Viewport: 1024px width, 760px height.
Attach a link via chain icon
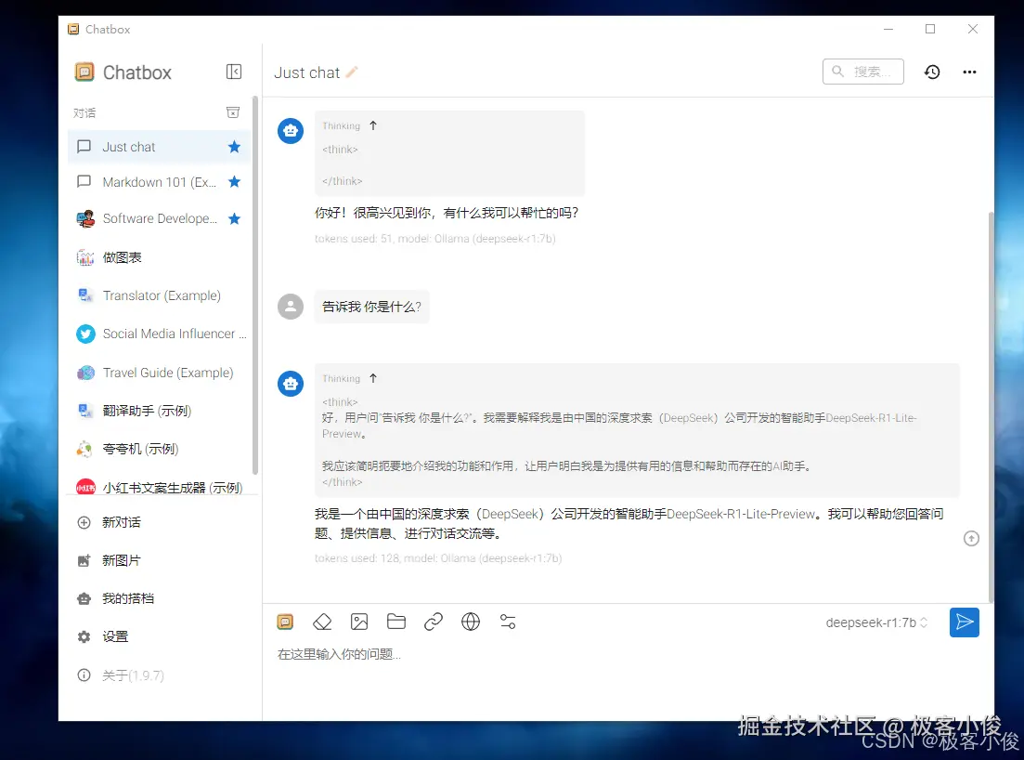434,622
